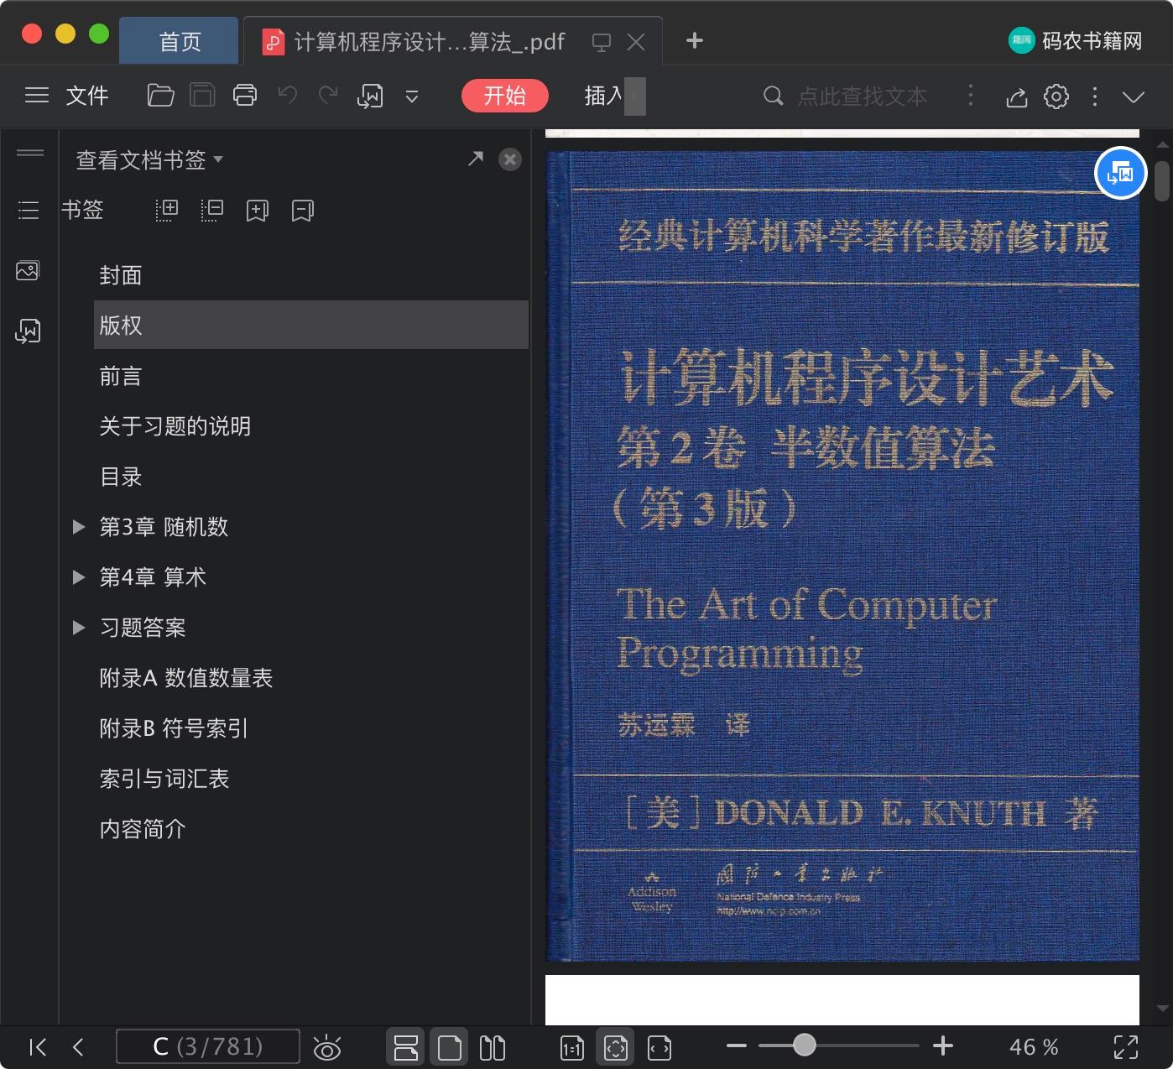Open the thumbnails sidebar icon
The image size is (1173, 1069).
point(28,270)
